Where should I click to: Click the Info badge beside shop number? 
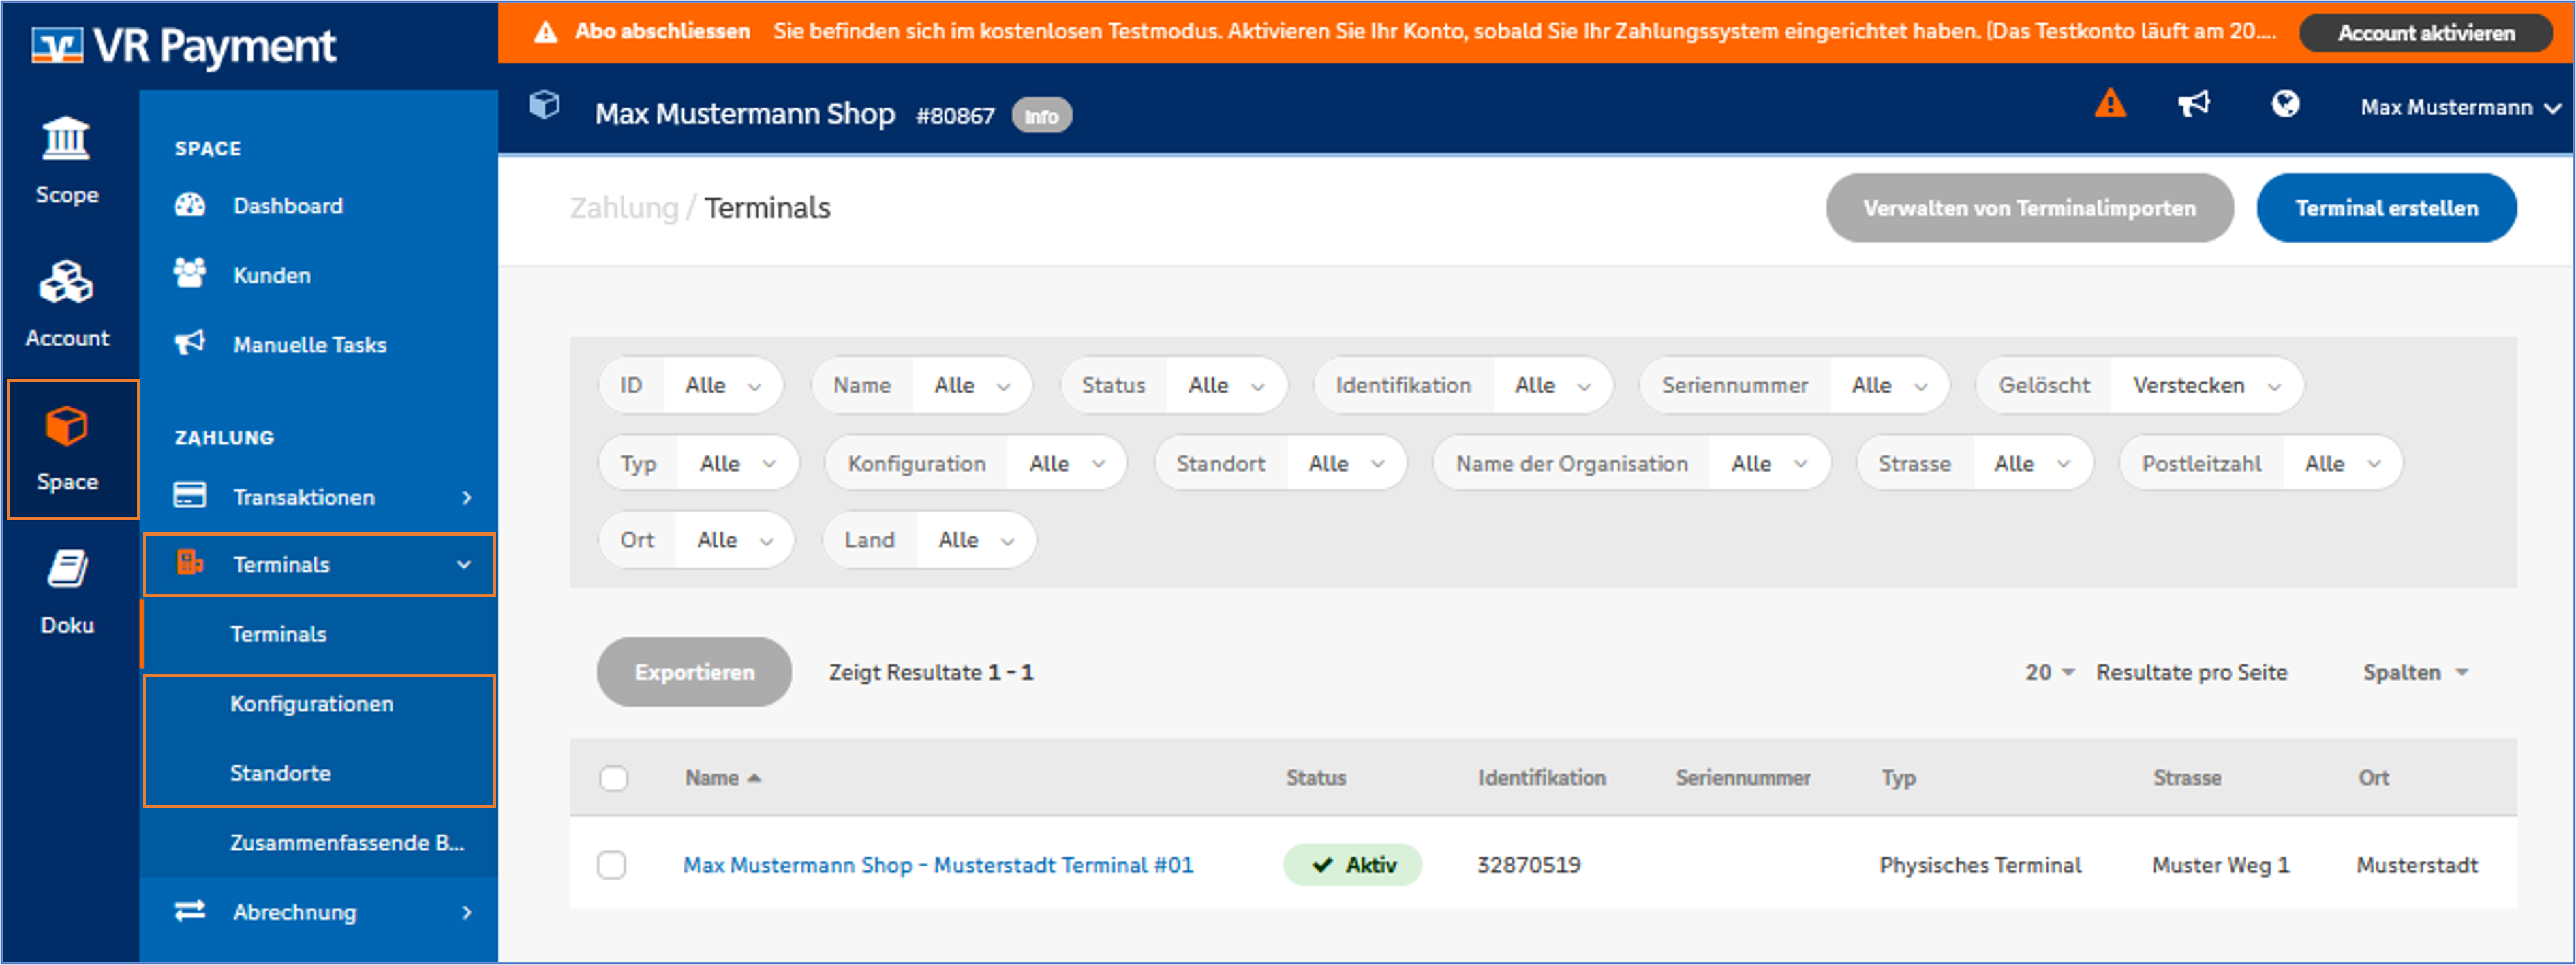pos(1041,116)
